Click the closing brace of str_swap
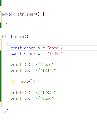Viewport: 97px width, 122px height. coord(7,25)
